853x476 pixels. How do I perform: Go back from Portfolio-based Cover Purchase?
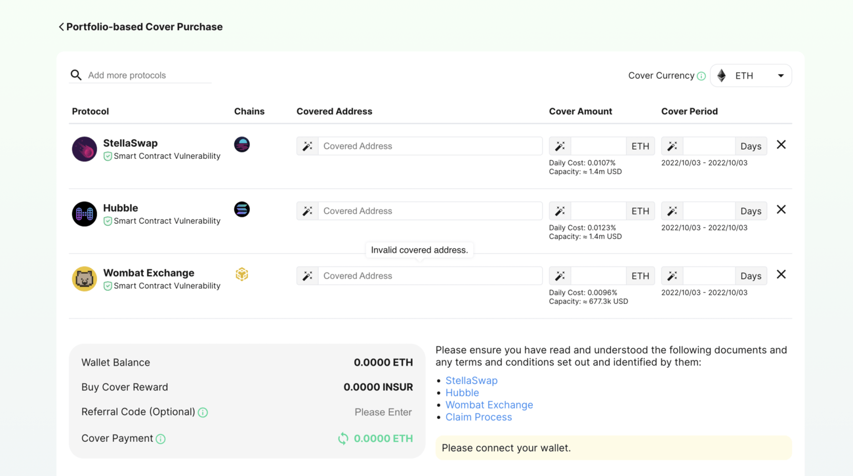(x=61, y=27)
